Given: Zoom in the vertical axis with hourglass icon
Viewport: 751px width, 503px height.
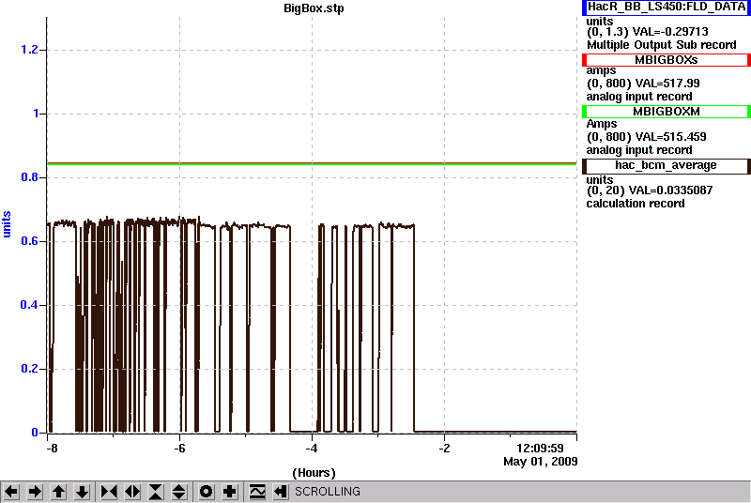Looking at the screenshot, I should [x=156, y=492].
